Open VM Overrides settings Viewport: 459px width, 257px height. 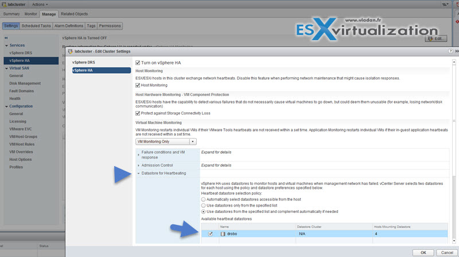(x=21, y=152)
